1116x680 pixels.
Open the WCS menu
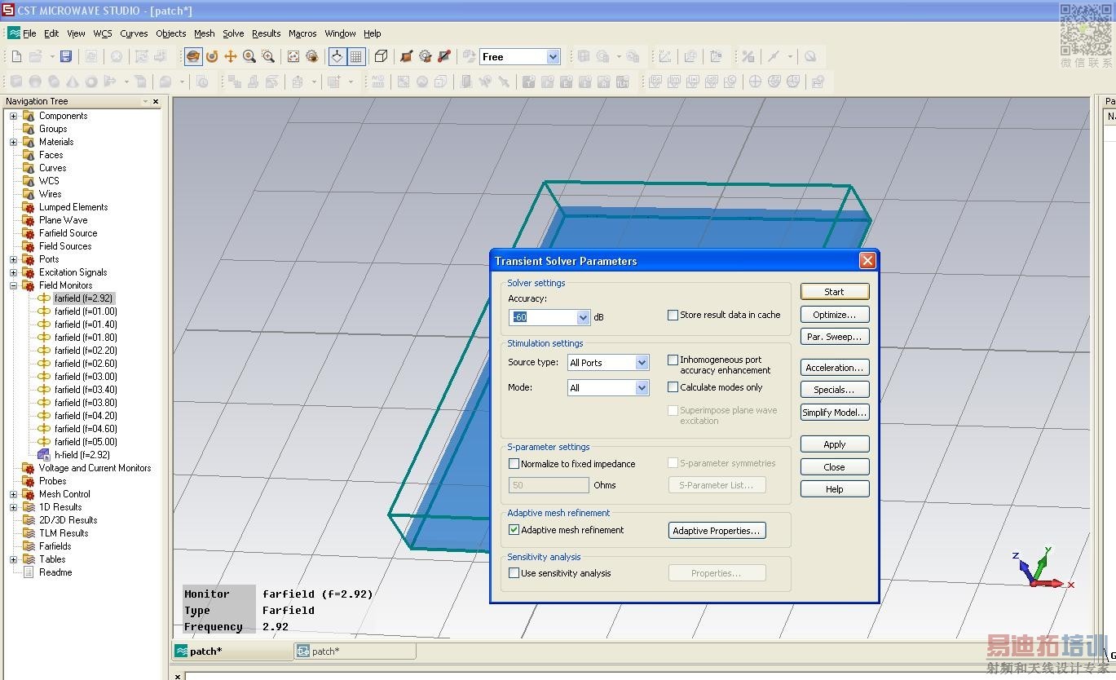pos(103,33)
